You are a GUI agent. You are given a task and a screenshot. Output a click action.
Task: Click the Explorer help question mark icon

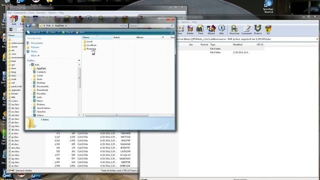coord(171,32)
